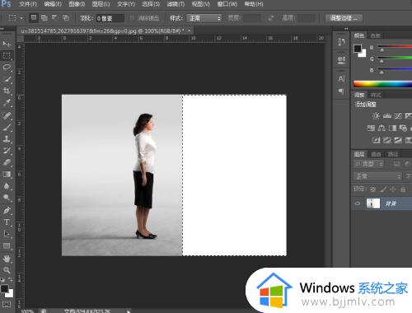Select the History Brush tool

click(7, 151)
